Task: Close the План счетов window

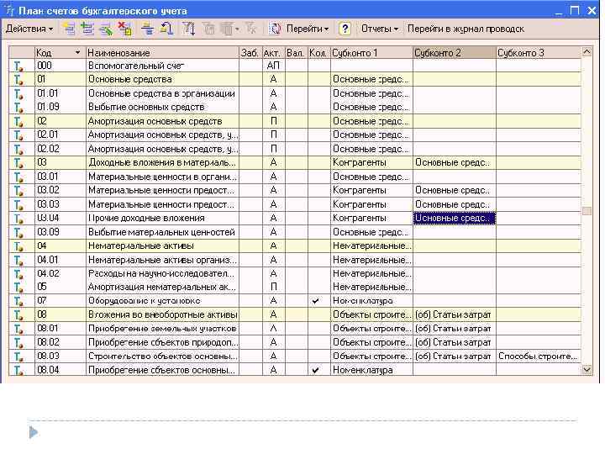Action: point(592,10)
